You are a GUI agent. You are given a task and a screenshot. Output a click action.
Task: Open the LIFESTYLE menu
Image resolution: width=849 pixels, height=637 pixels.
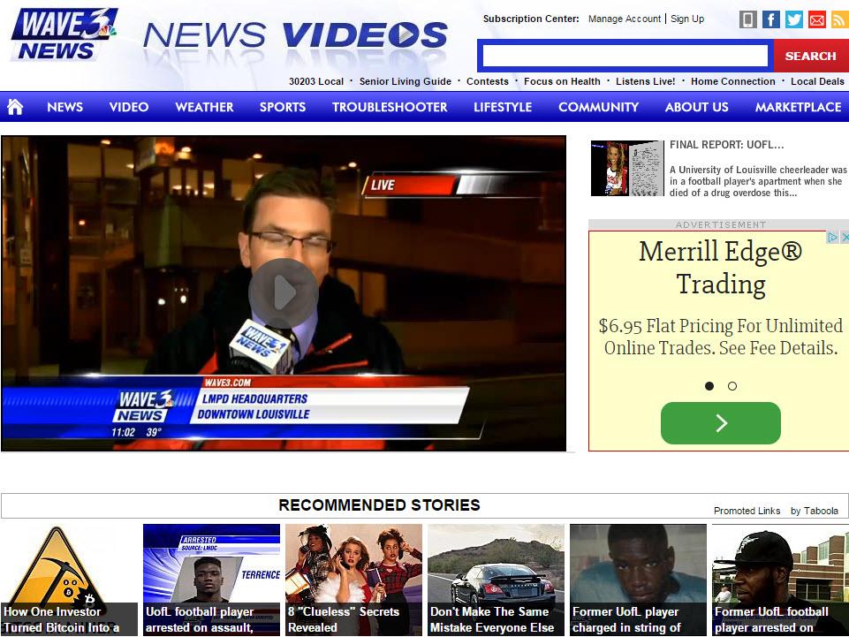point(503,107)
